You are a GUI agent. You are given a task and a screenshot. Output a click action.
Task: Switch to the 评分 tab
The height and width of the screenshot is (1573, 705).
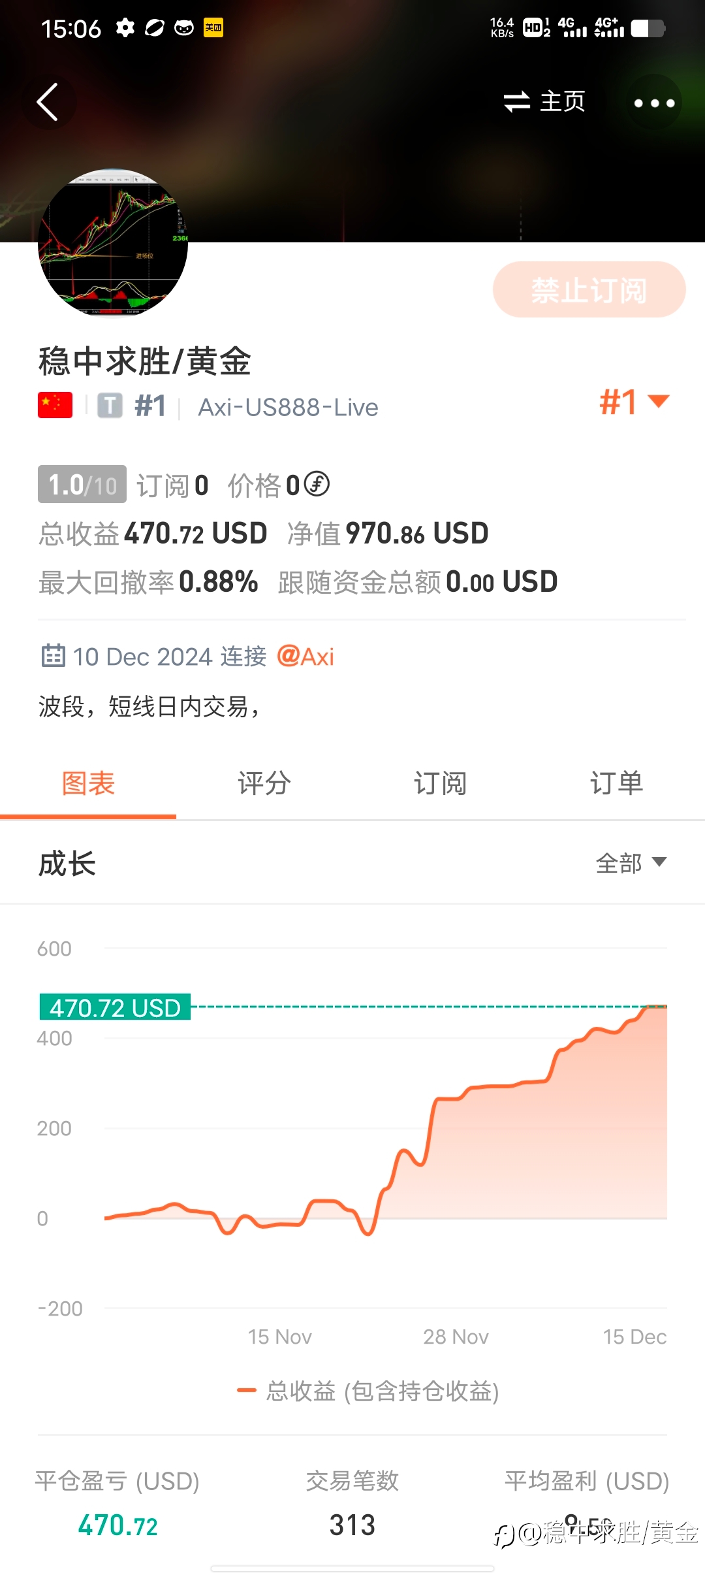tap(264, 783)
